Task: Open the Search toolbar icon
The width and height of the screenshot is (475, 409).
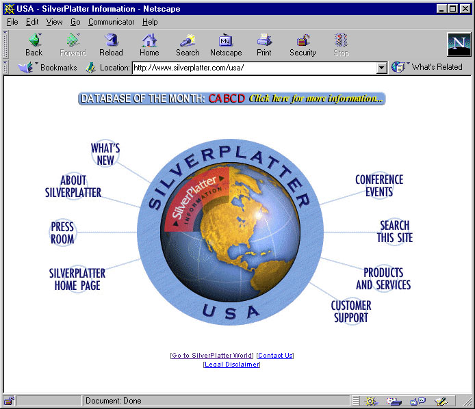Action: 188,44
